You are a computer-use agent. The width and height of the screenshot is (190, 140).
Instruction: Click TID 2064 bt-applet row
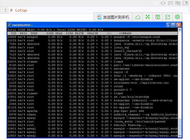[x=93, y=104]
